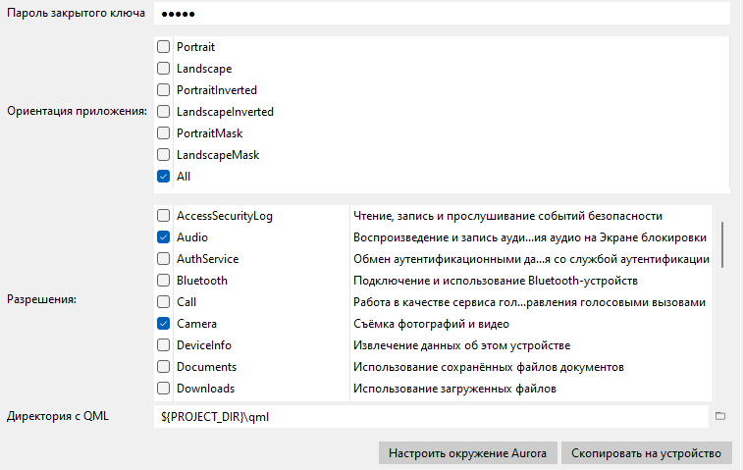The width and height of the screenshot is (743, 470).
Task: Enable the AccessSecurityLog permission
Action: coord(163,216)
